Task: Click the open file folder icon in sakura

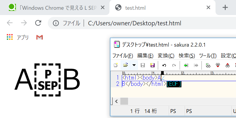Action: 125,65
